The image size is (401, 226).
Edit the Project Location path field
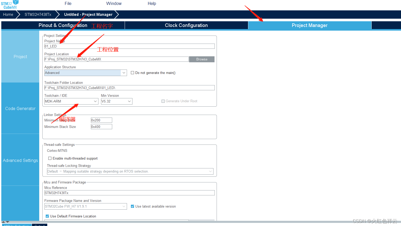tap(116, 59)
